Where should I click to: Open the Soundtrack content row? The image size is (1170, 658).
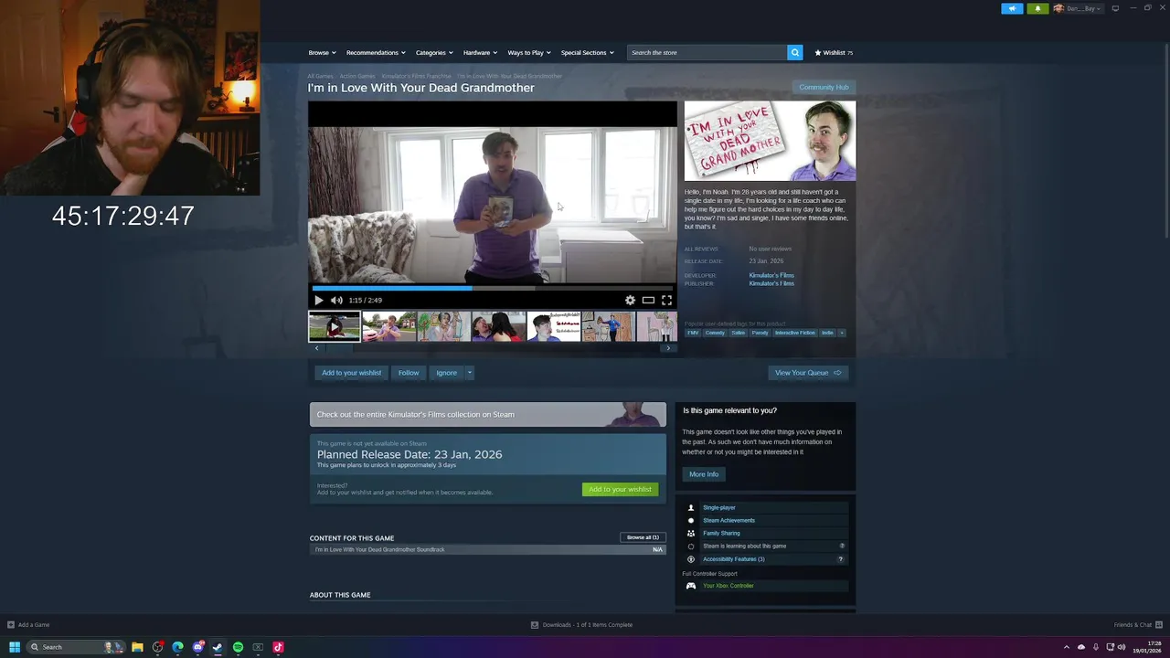(x=488, y=550)
